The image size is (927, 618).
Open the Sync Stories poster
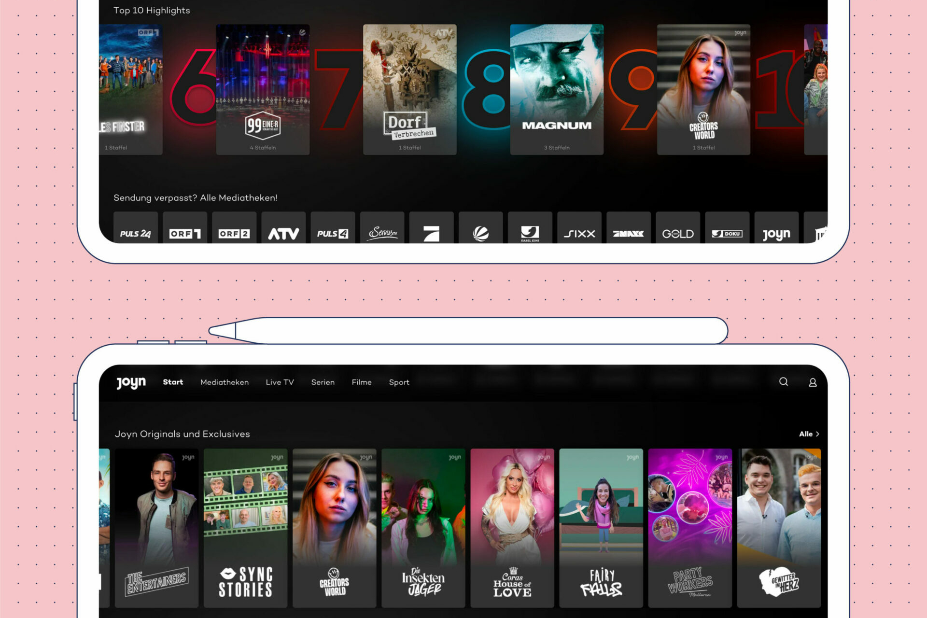245,528
